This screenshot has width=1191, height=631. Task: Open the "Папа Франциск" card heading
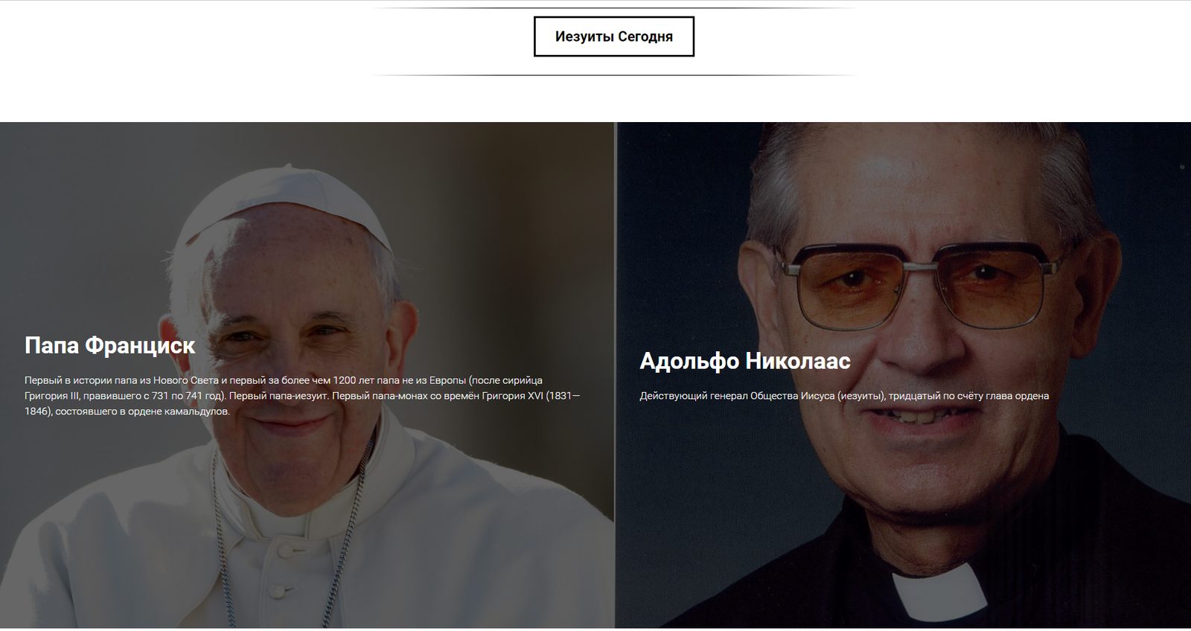click(x=109, y=345)
